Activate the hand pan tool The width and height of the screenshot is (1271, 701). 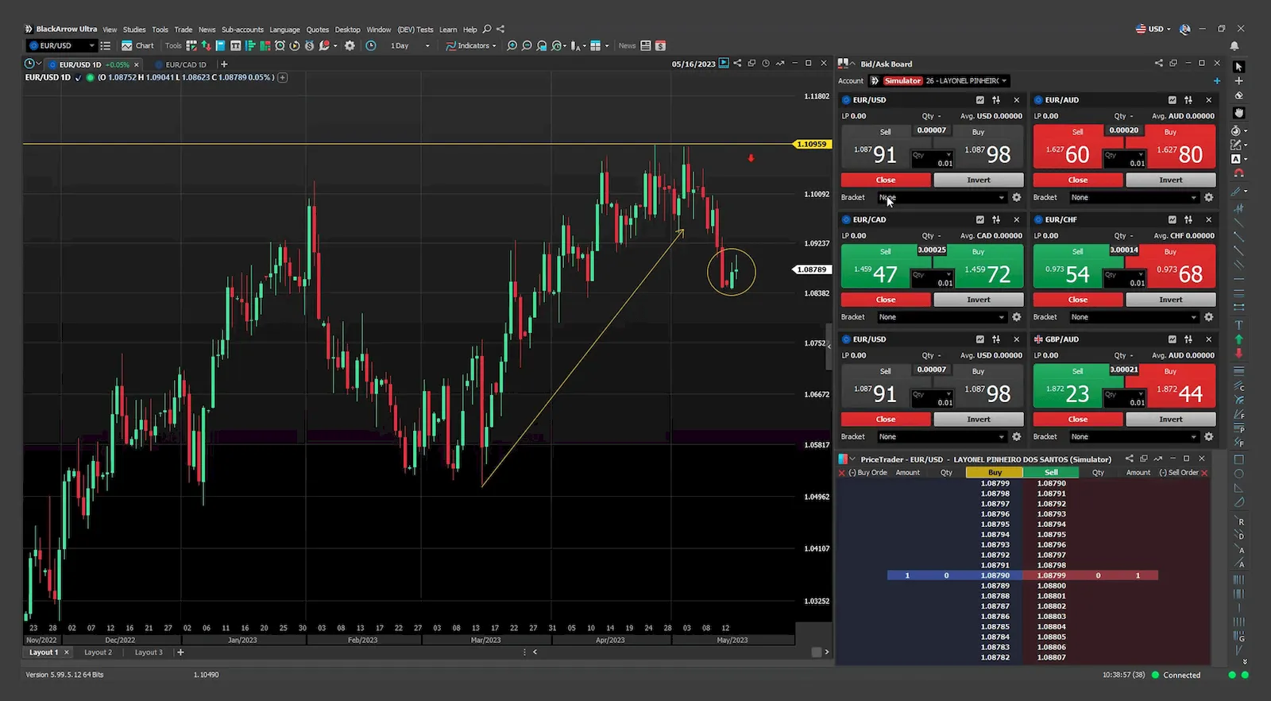1238,113
